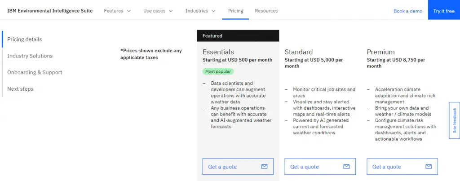This screenshot has width=460, height=181.
Task: Click the Book a demo link
Action: pyautogui.click(x=408, y=11)
